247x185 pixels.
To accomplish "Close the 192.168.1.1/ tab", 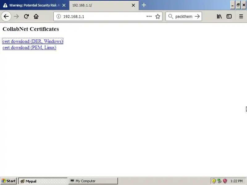I will click(133, 5).
